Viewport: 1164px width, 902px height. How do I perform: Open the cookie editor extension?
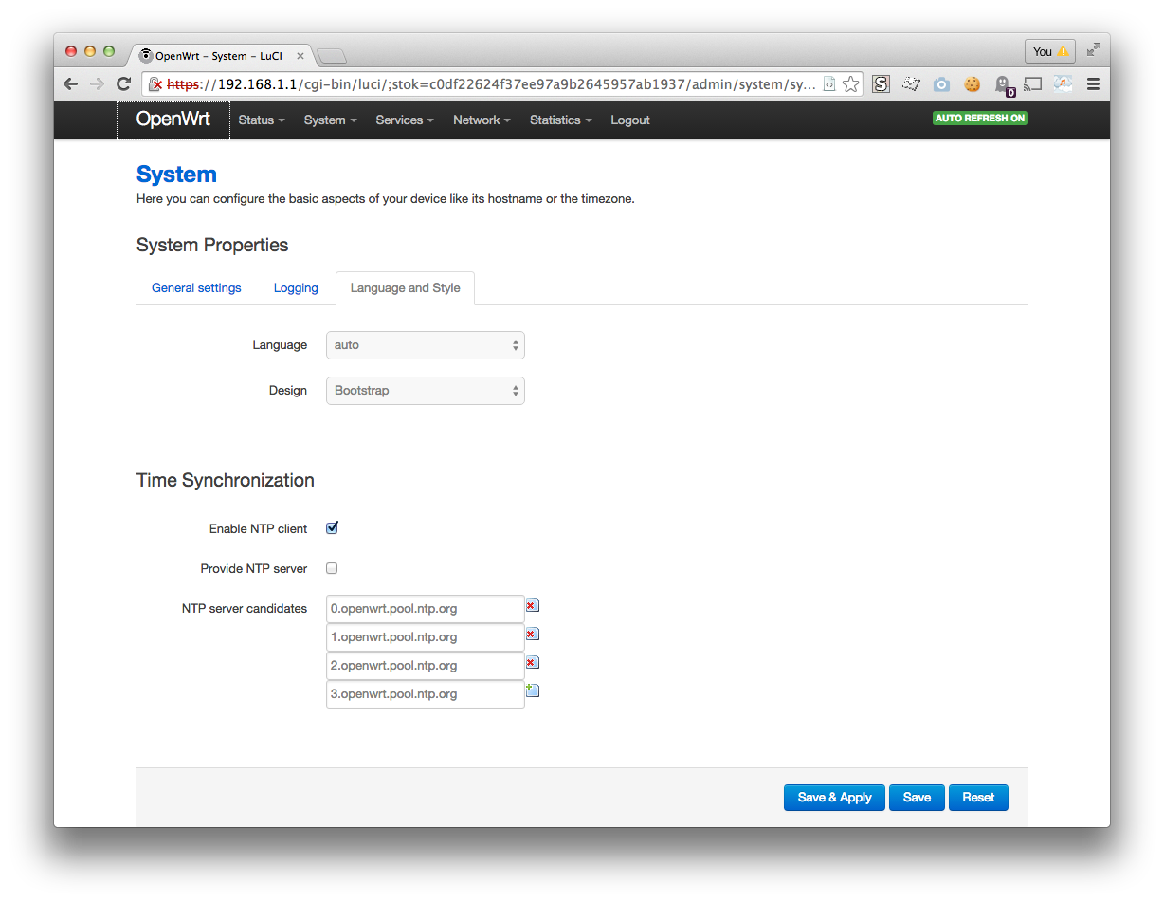972,84
